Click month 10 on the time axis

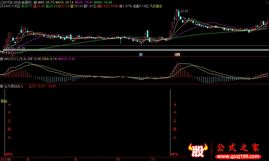pos(118,159)
